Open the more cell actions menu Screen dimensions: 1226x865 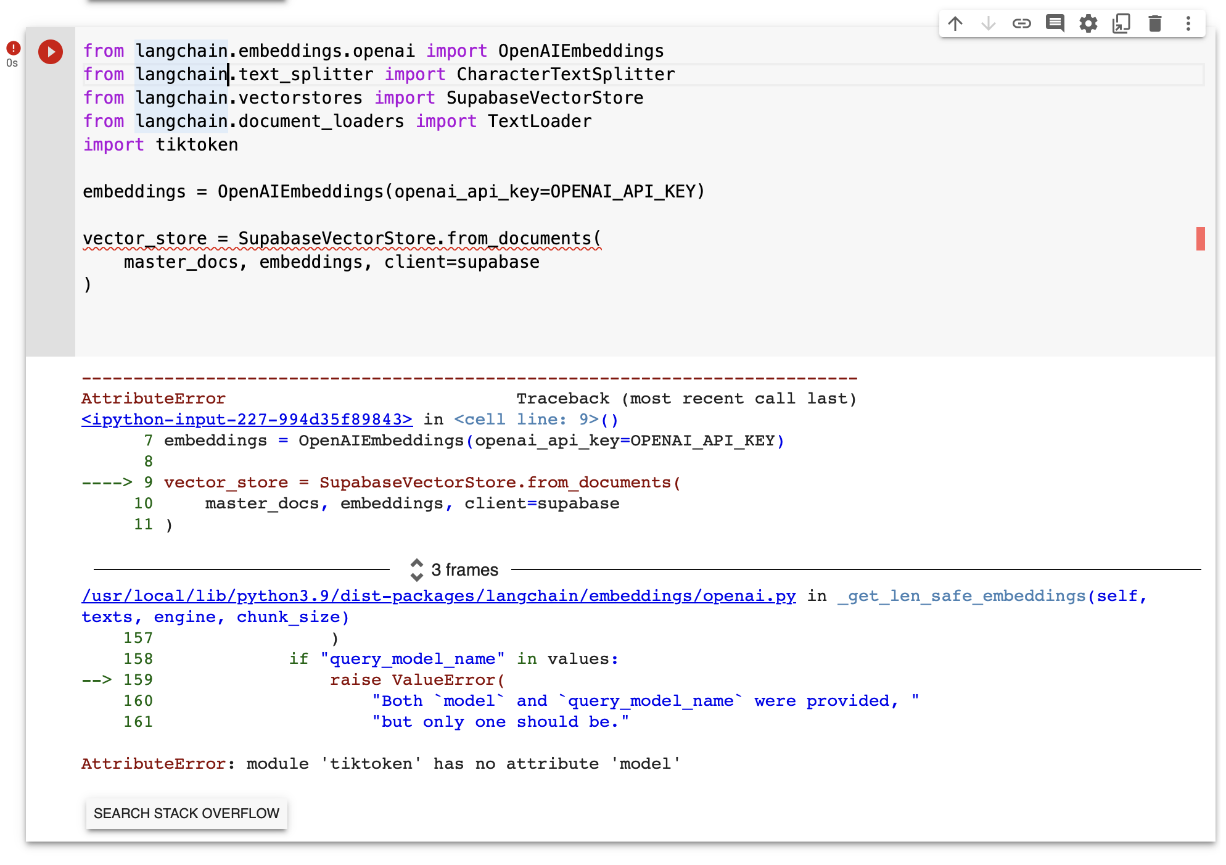pos(1187,23)
